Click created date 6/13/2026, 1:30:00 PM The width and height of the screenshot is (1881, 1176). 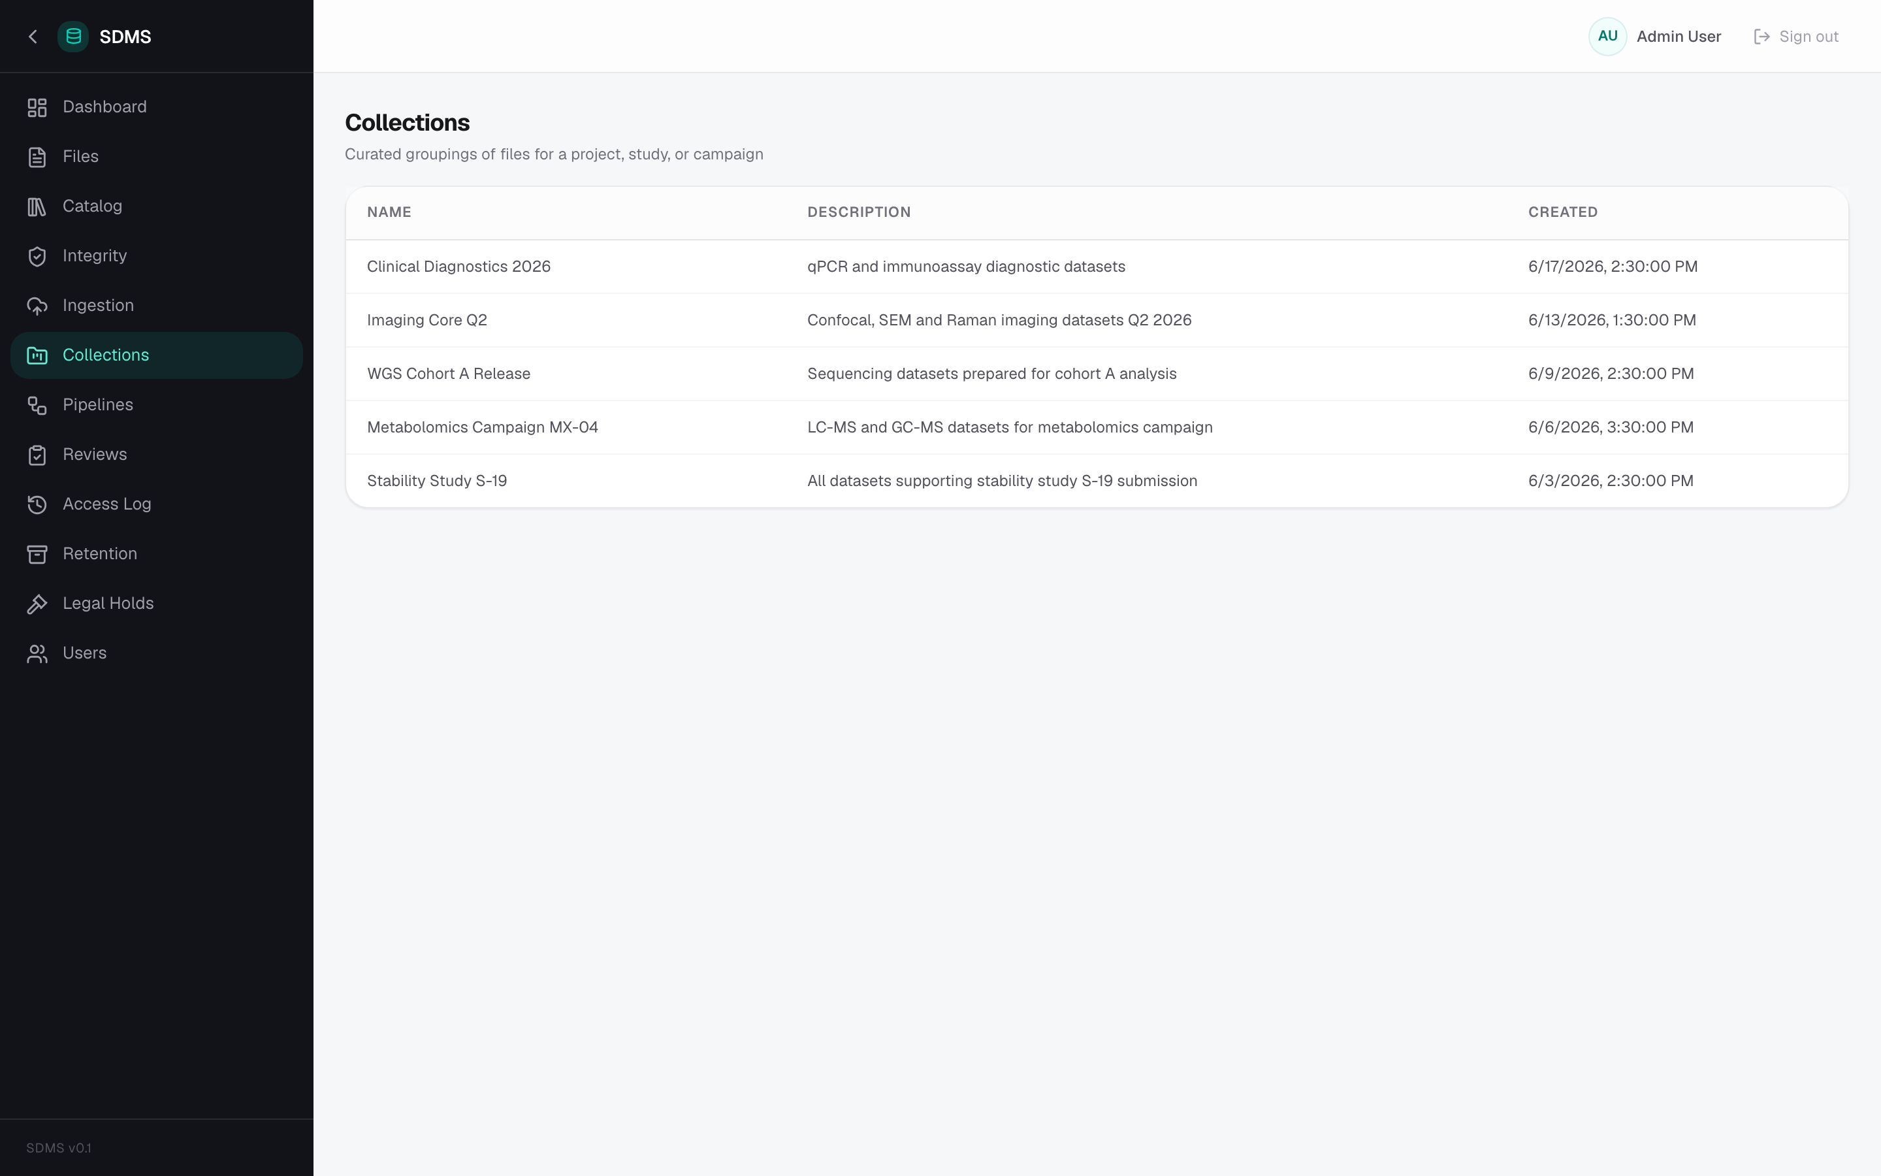(1612, 320)
